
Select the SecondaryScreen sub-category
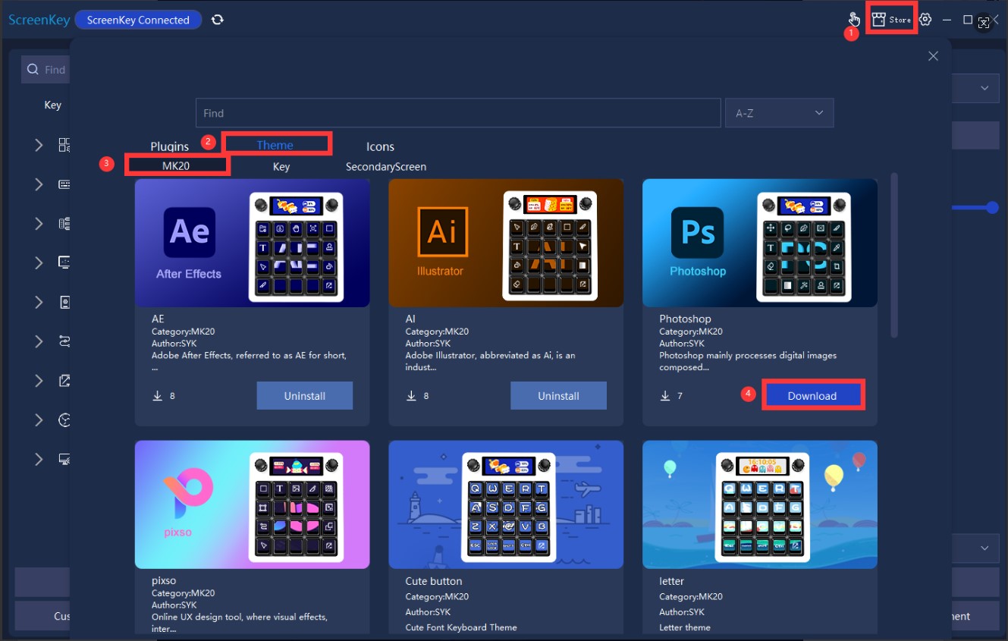click(x=385, y=167)
